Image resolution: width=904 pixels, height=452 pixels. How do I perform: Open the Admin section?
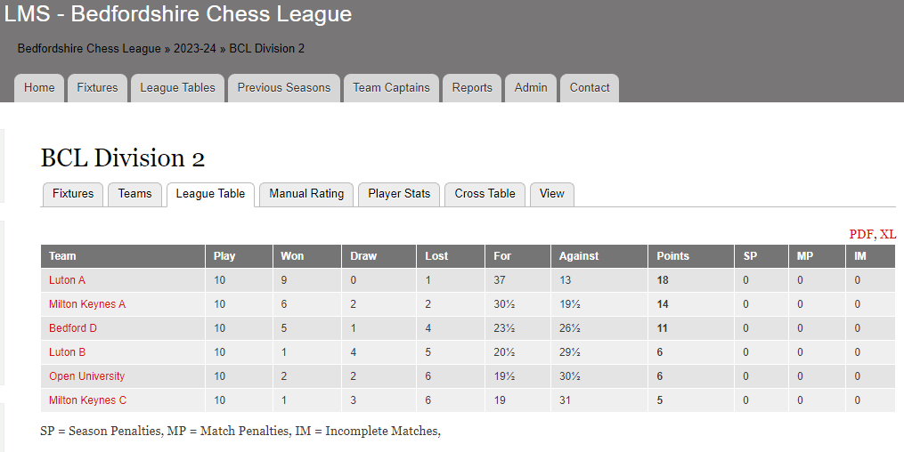(x=531, y=87)
